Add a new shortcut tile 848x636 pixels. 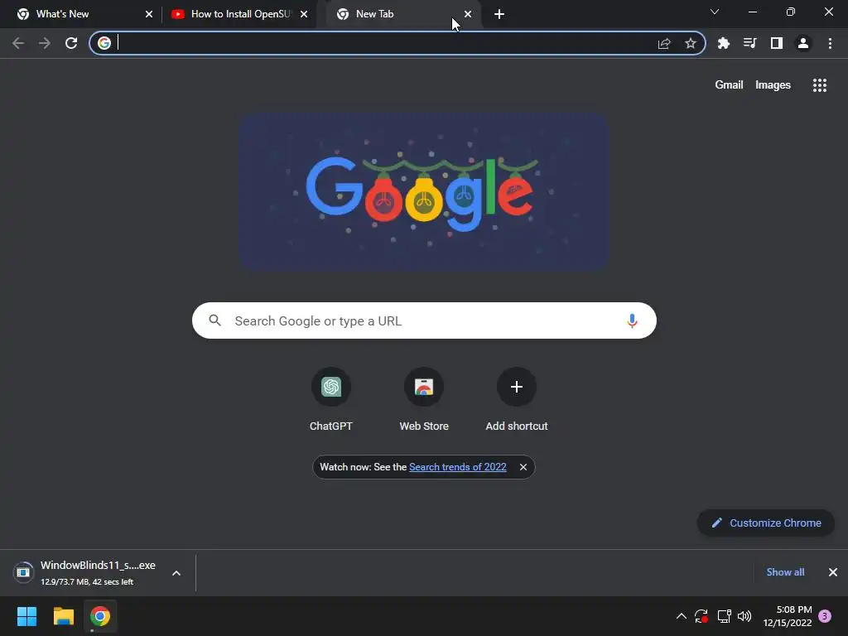(x=517, y=400)
